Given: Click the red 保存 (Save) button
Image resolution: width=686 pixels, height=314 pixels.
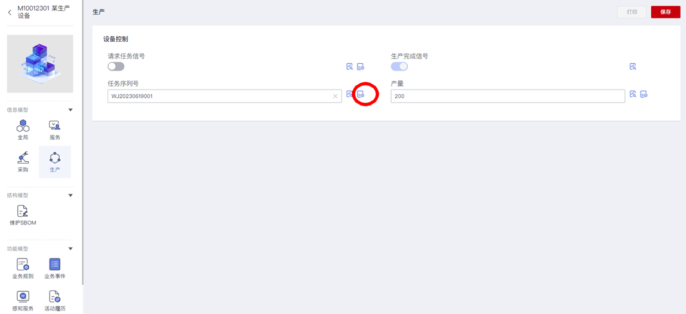Looking at the screenshot, I should [x=665, y=12].
